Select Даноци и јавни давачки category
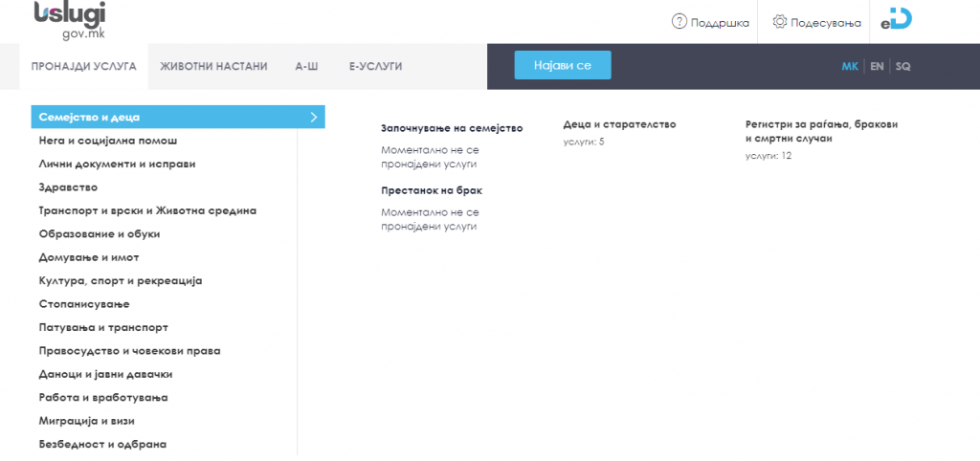 click(105, 374)
